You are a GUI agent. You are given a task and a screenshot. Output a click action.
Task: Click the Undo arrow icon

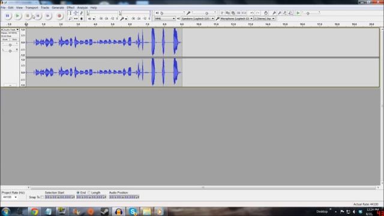tap(252, 13)
